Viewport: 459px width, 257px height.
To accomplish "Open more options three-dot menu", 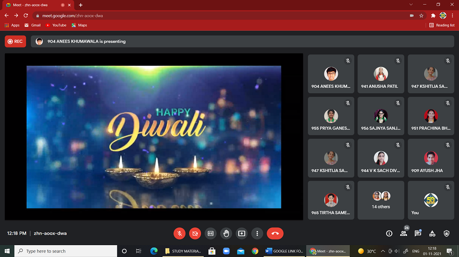I will point(257,233).
